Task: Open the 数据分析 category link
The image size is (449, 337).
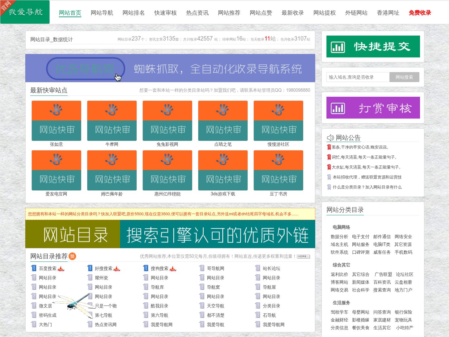Action: [x=340, y=237]
